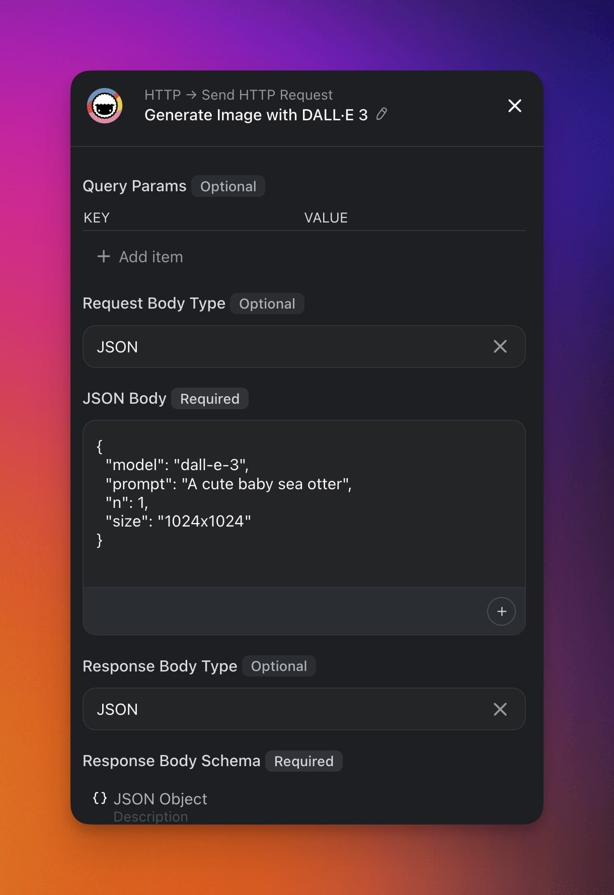
Task: Click the Description field under JSON Object
Action: [x=150, y=816]
